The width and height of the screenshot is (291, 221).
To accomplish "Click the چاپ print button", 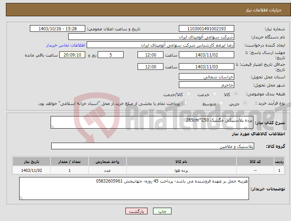I will tap(162, 211).
